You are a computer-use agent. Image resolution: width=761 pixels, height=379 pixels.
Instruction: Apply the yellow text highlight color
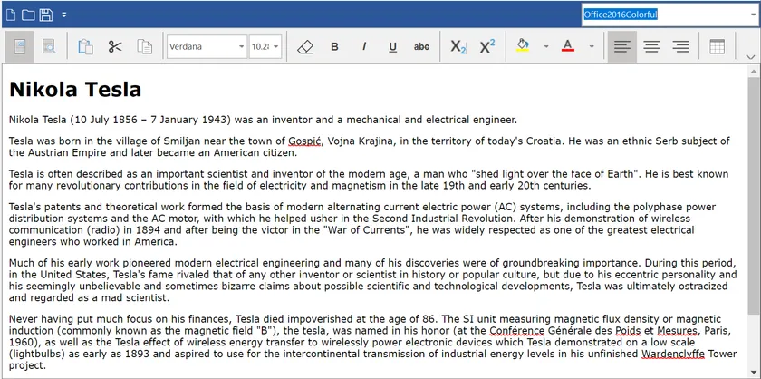click(522, 46)
